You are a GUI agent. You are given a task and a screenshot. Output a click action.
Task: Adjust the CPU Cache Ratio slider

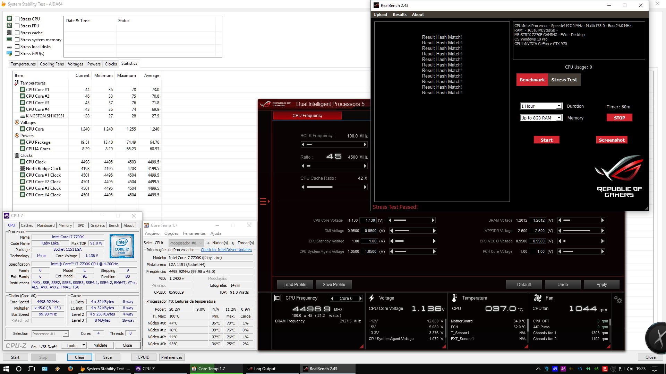[x=334, y=187]
